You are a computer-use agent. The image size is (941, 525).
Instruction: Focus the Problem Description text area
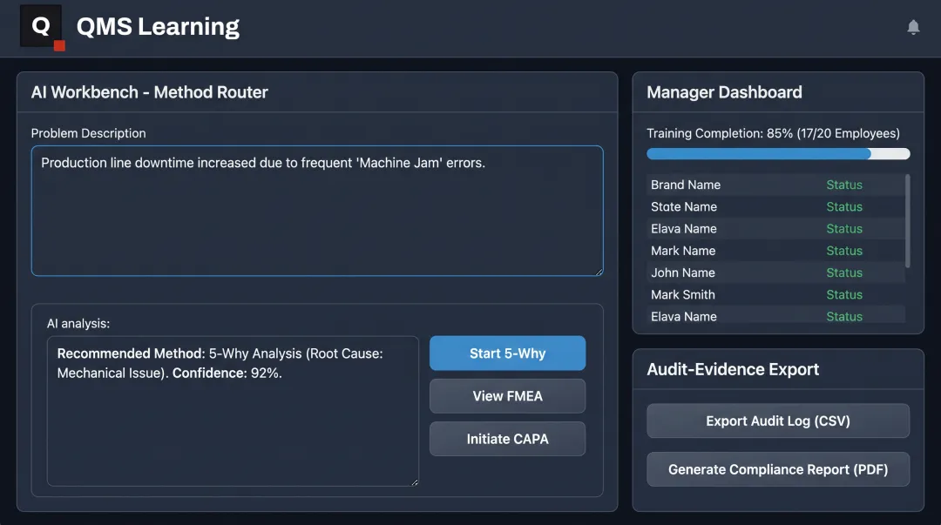coord(317,211)
